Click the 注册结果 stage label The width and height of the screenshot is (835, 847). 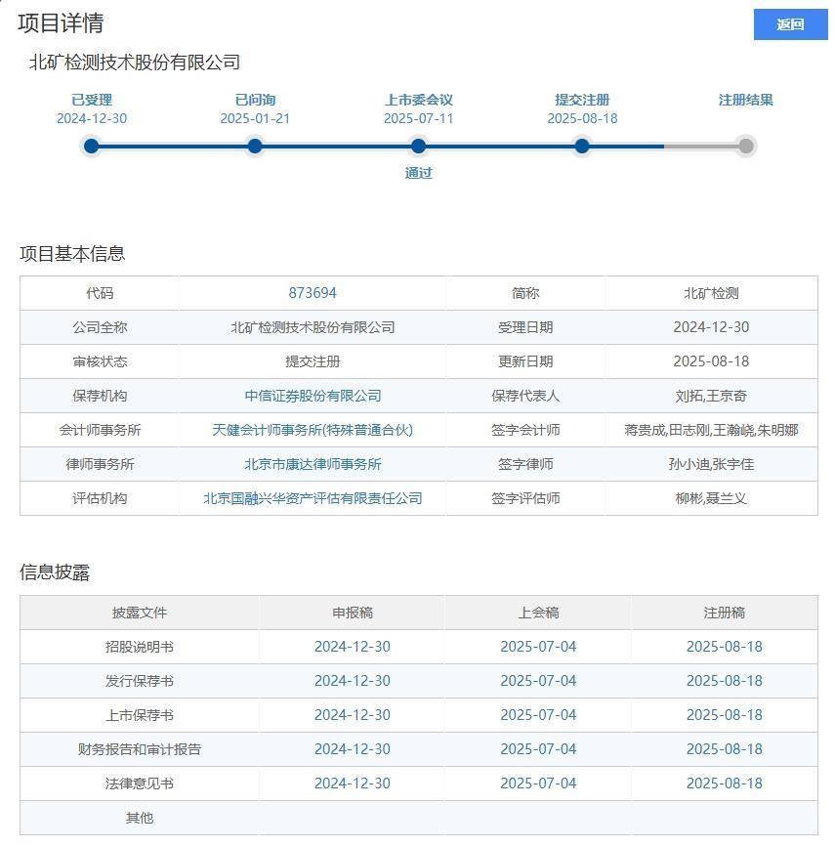[746, 100]
